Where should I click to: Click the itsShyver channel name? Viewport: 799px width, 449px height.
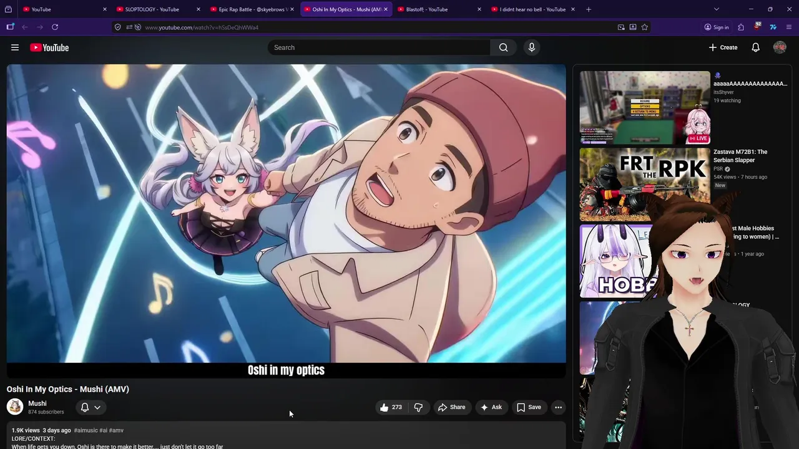pos(723,92)
